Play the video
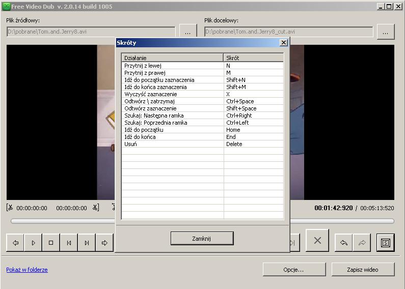The height and width of the screenshot is (289, 405). click(x=33, y=243)
